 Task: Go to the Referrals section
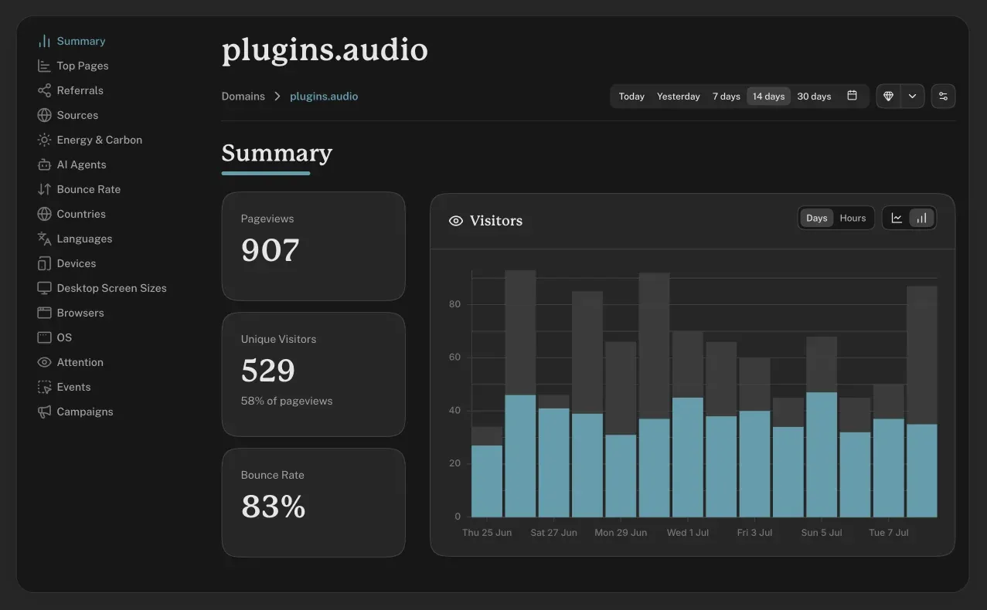click(x=80, y=90)
